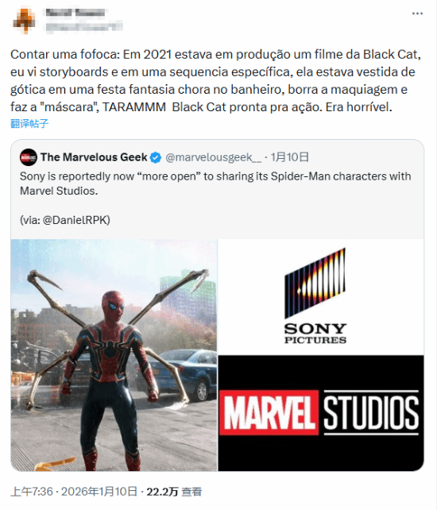Click the blue verified badge icon
This screenshot has width=437, height=510.
tap(156, 157)
